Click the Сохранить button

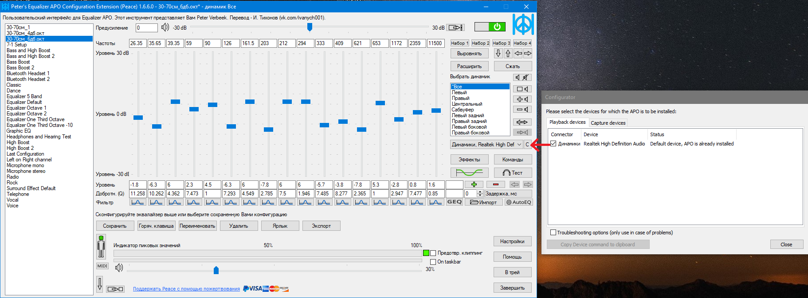pos(115,226)
